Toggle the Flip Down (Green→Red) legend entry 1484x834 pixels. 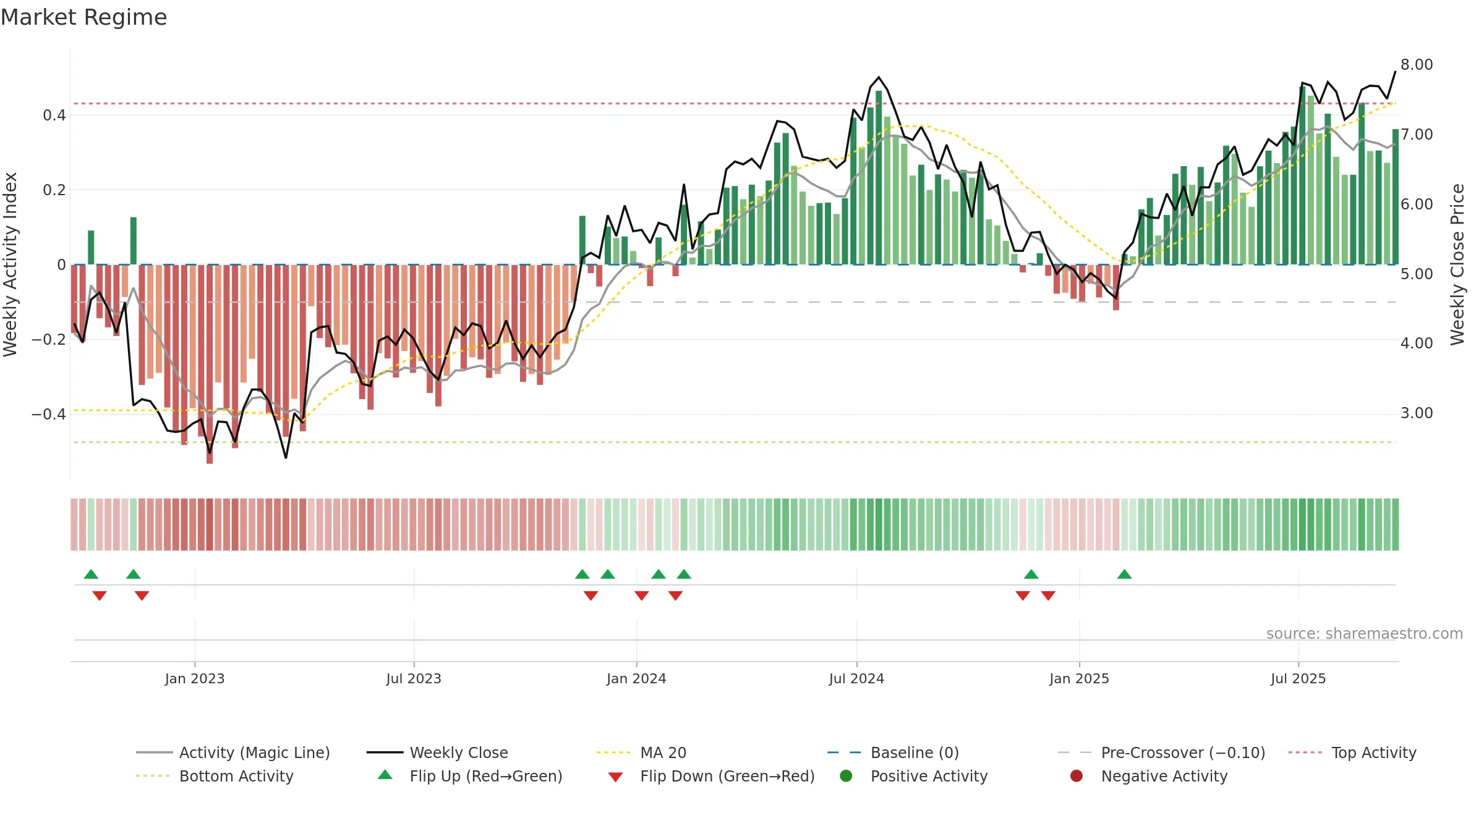coord(711,776)
